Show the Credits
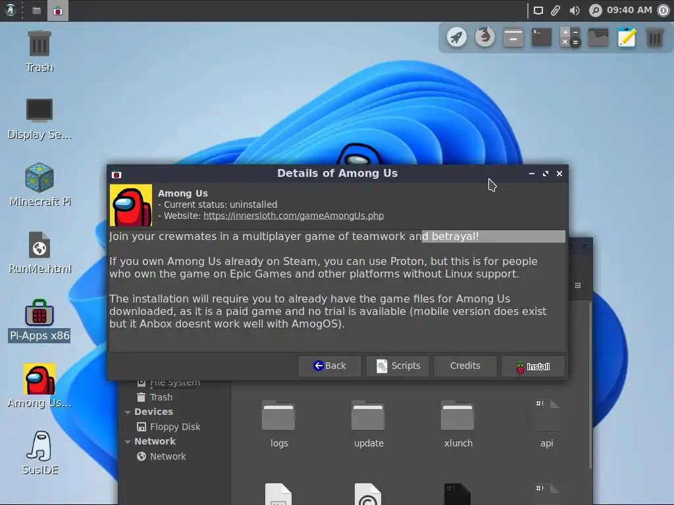Image resolution: width=674 pixels, height=505 pixels. pos(465,366)
